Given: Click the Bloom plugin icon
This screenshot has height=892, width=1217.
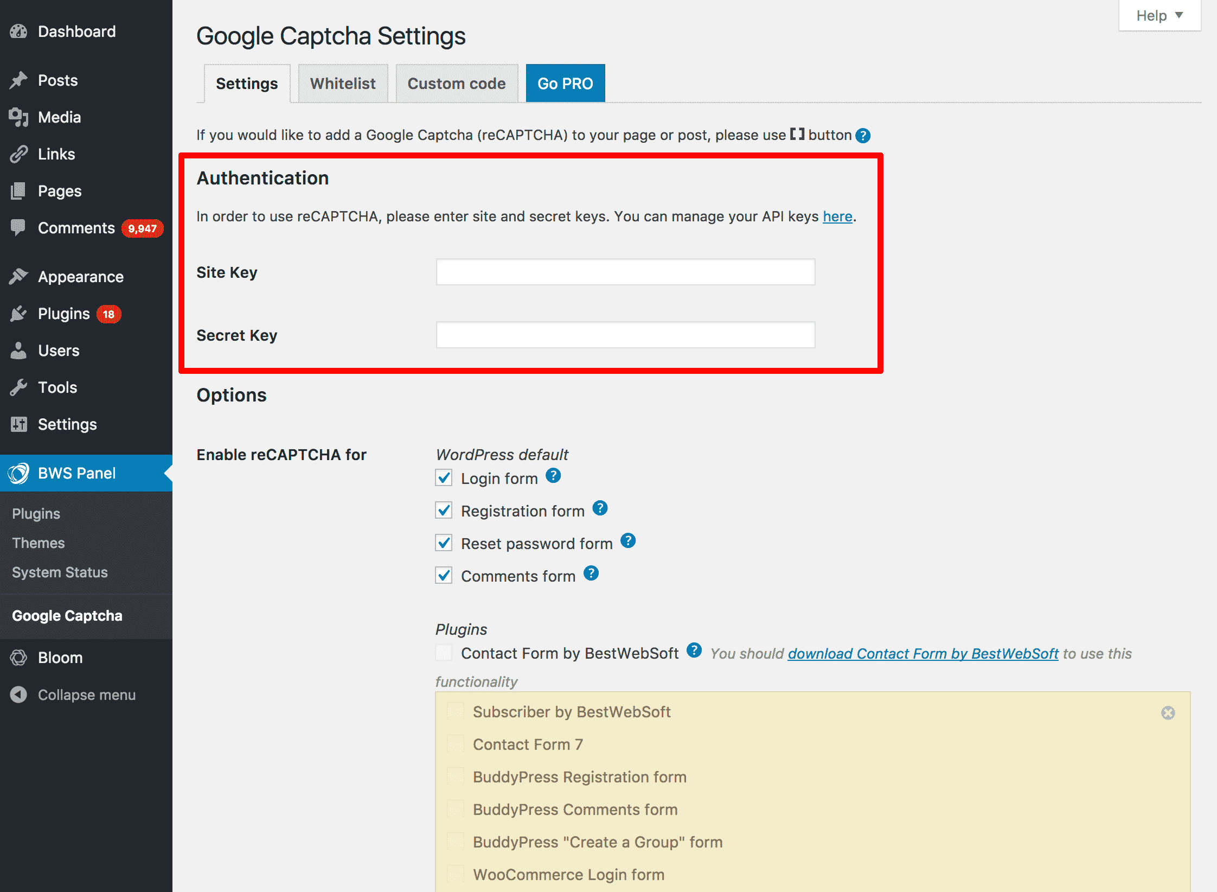Looking at the screenshot, I should pos(18,658).
